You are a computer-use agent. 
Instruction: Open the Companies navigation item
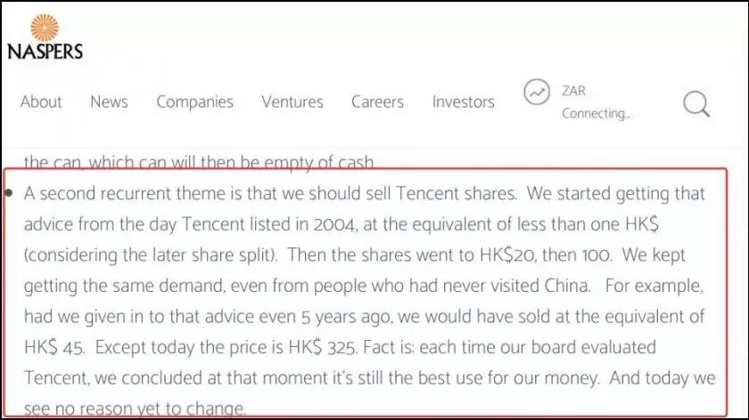tap(194, 101)
